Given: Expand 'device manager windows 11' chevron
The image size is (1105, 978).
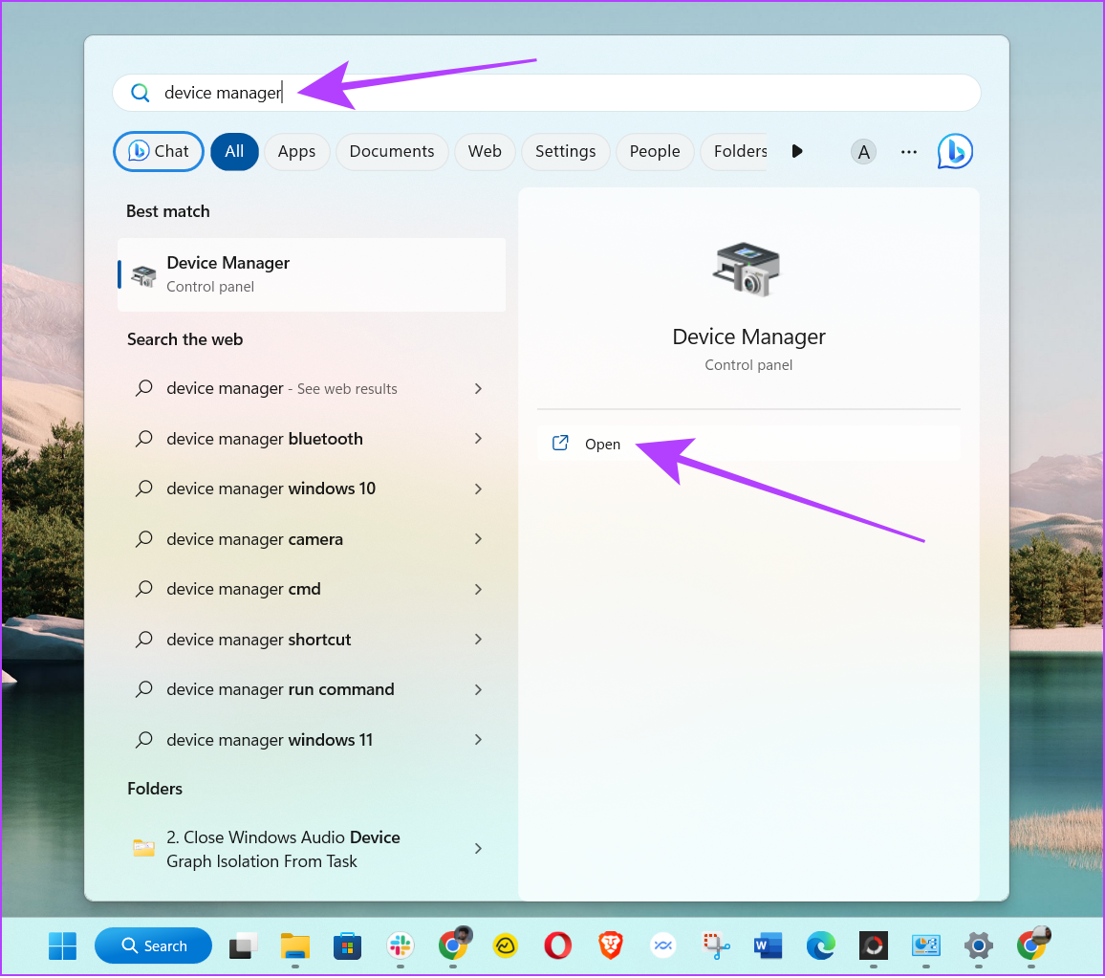Looking at the screenshot, I should (x=479, y=740).
